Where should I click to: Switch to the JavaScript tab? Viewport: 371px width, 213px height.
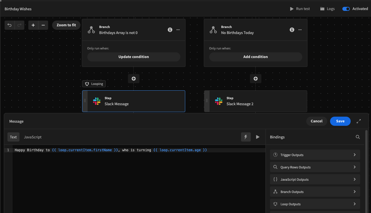33,137
